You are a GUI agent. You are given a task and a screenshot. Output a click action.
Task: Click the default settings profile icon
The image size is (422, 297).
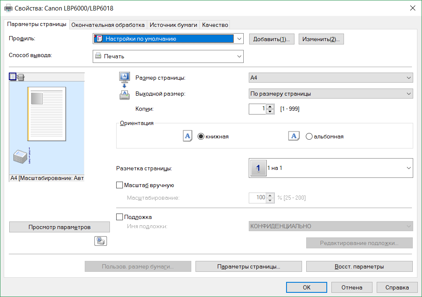pos(99,39)
